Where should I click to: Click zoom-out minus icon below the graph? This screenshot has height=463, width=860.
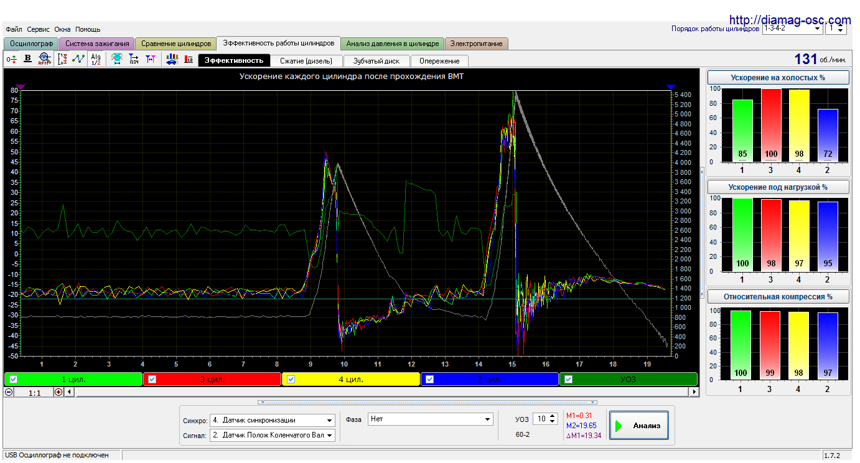(9, 392)
